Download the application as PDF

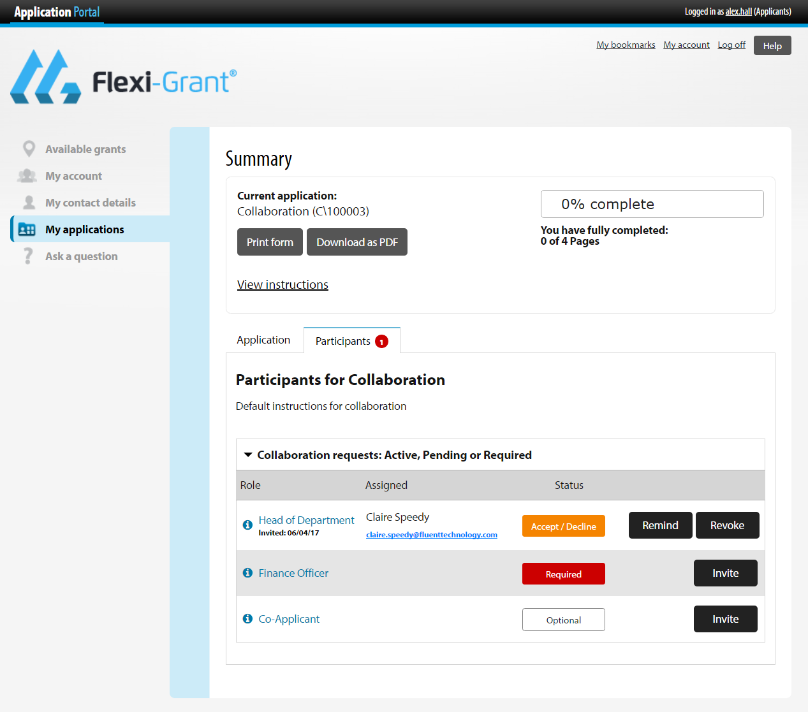pos(356,242)
